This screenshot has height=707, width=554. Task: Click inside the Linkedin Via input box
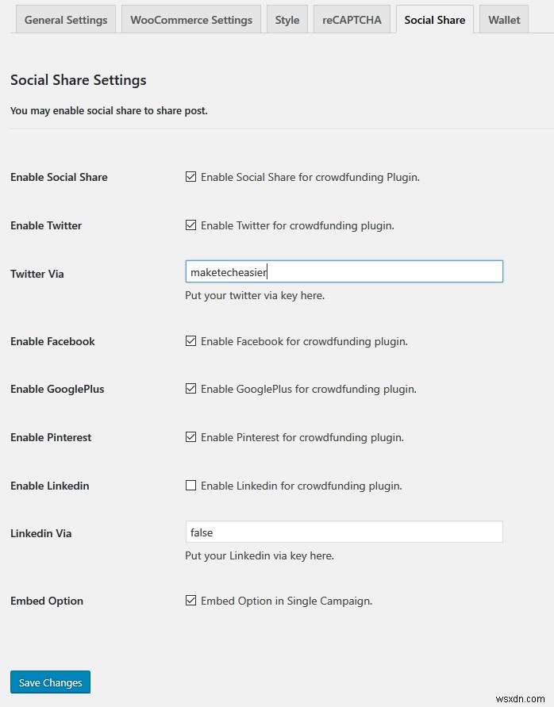click(344, 532)
